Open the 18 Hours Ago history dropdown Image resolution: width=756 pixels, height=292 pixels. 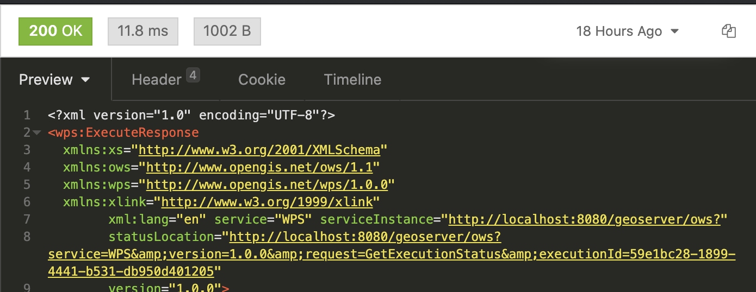pos(627,31)
